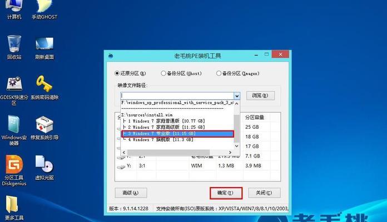This screenshot has width=387, height=222.
Task: Select the 备份分区 (Ghost) radio button
Action: pos(163,73)
